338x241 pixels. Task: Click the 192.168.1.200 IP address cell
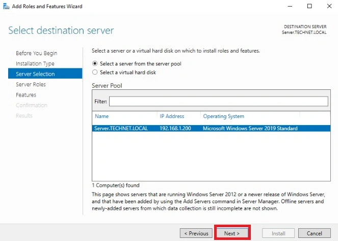(175, 128)
